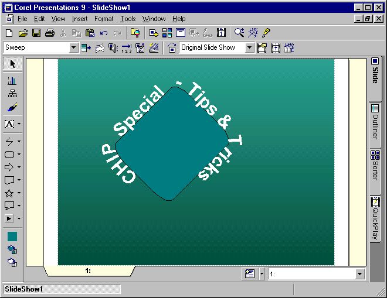387x298 pixels.
Task: Expand the basic shapes options arrow
Action: point(19,155)
